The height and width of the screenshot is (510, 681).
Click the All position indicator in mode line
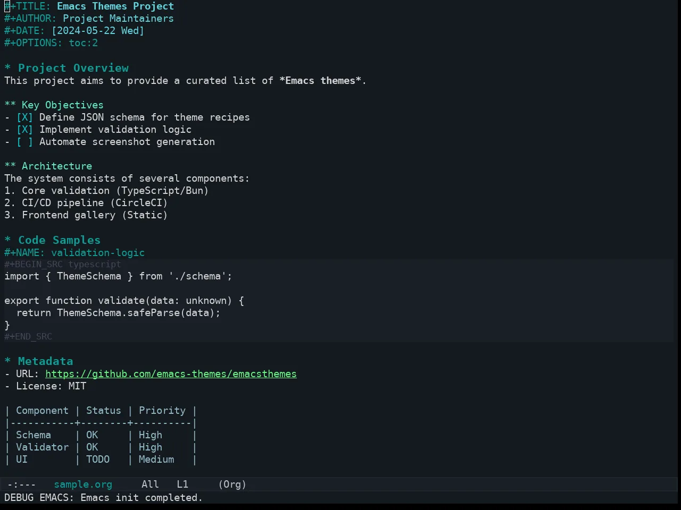click(150, 484)
